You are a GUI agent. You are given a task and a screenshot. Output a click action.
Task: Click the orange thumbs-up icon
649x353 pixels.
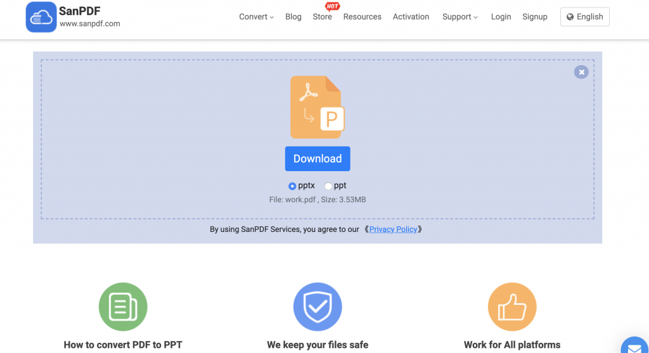click(x=512, y=307)
